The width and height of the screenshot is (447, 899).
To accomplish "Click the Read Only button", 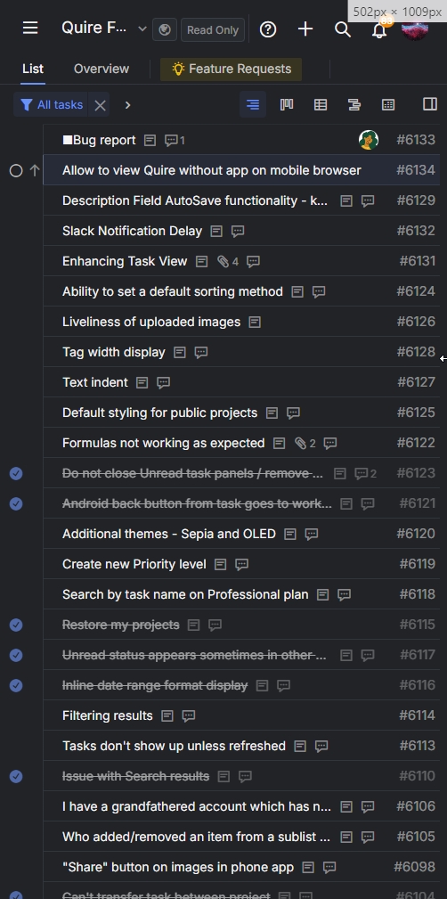I will (x=213, y=29).
